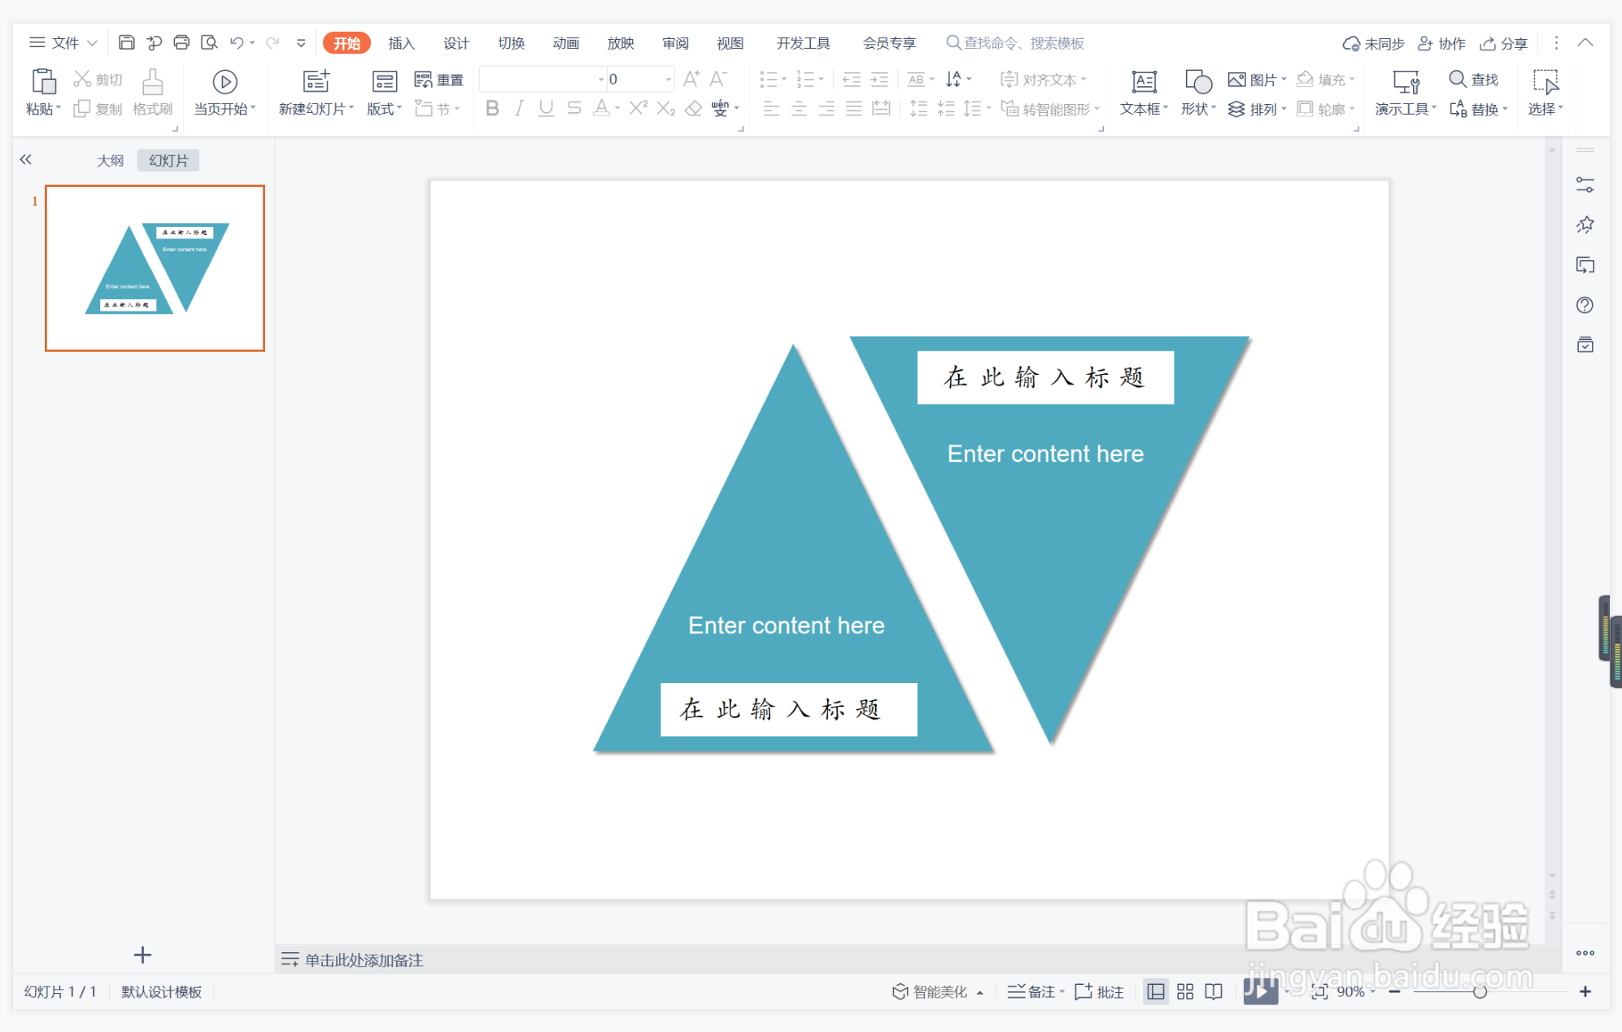
Task: Open object properties pane in right sidebar
Action: coord(1585,185)
